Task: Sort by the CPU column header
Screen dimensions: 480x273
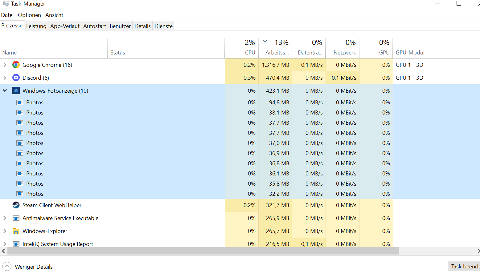Action: pyautogui.click(x=242, y=48)
